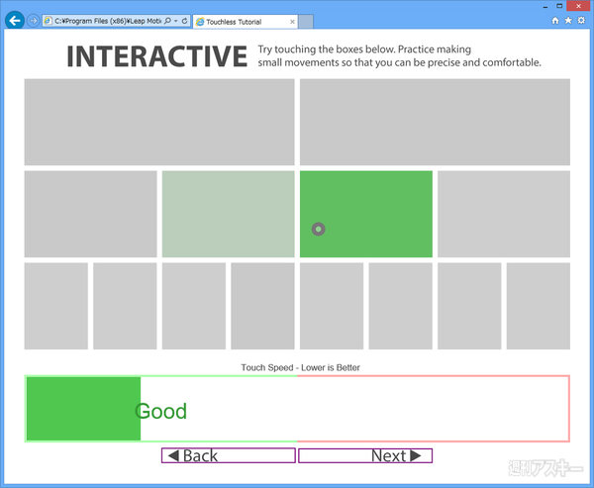Touch the top-left large gray box
594x488 pixels.
(159, 122)
